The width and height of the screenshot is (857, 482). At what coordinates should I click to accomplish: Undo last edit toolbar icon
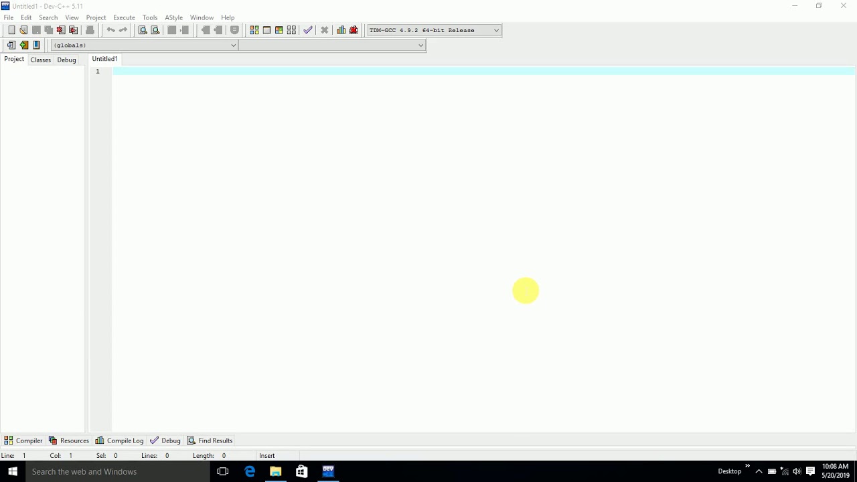pos(110,30)
